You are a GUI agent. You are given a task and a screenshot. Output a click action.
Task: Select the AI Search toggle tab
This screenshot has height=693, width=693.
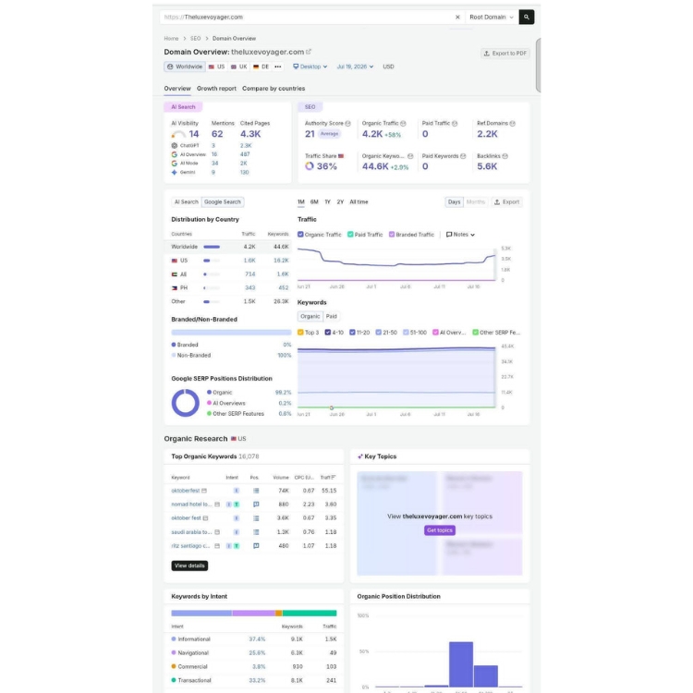186,202
